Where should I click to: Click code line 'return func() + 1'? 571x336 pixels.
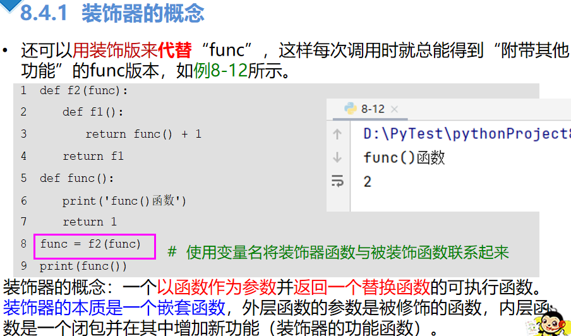(x=143, y=135)
